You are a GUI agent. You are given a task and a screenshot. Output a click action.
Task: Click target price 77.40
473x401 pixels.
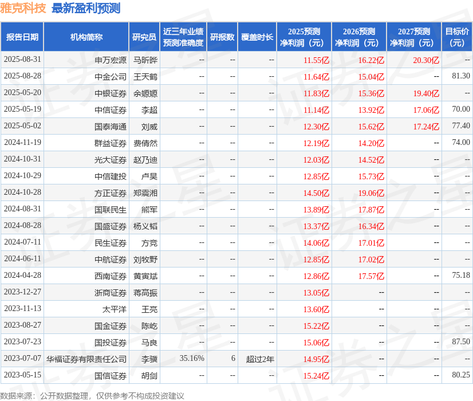coord(461,125)
